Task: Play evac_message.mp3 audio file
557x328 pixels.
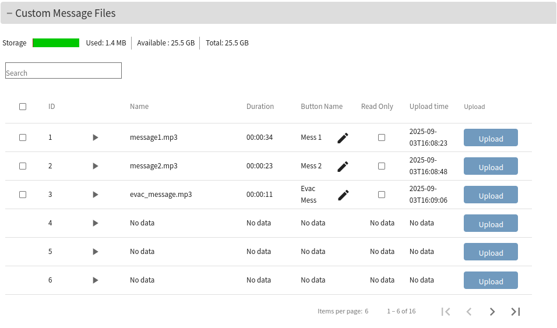Action: click(x=96, y=195)
